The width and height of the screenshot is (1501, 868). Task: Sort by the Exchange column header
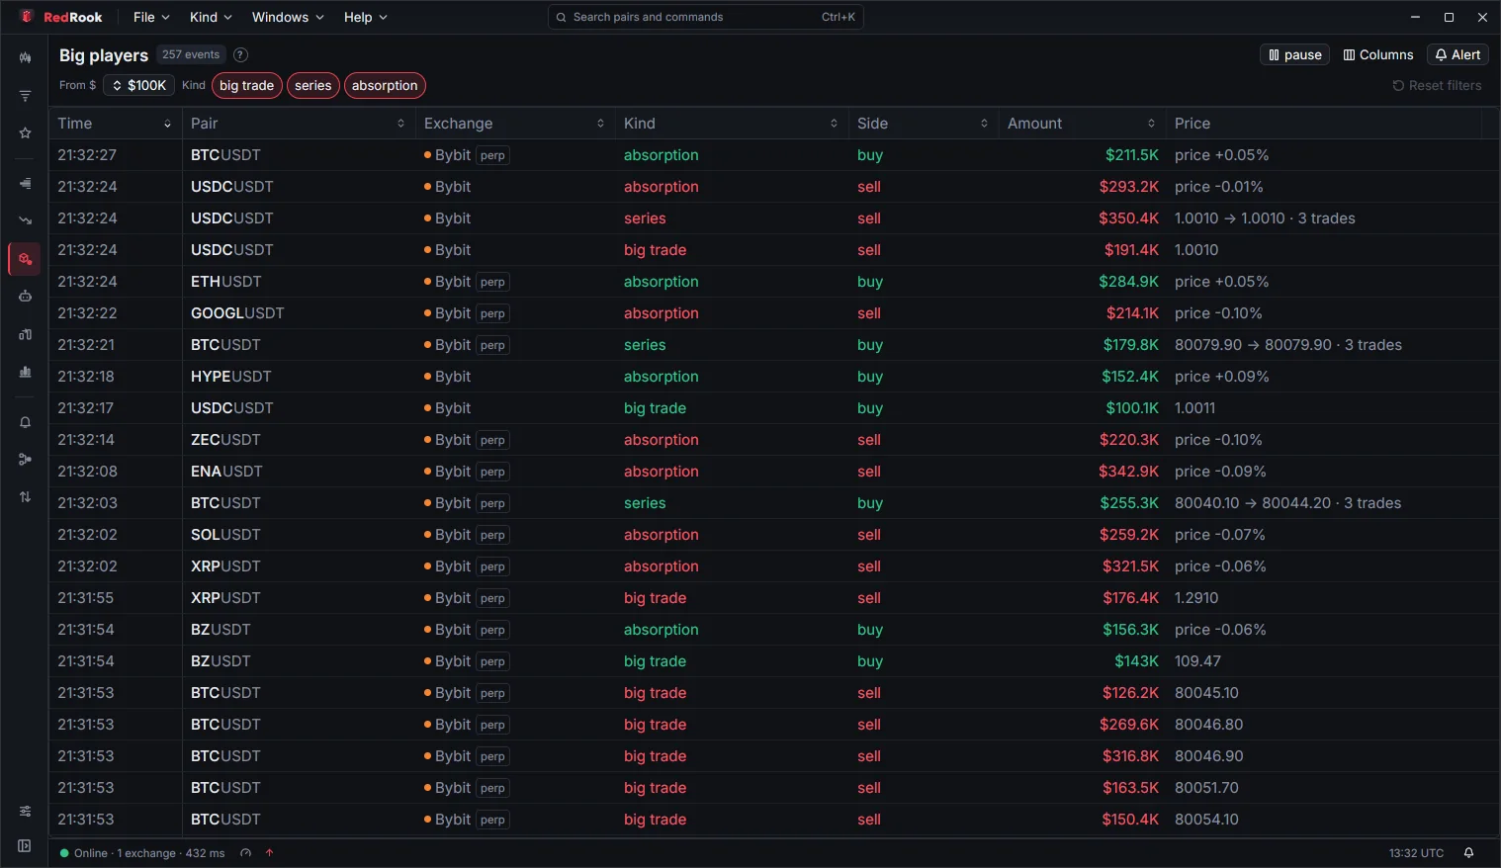(x=514, y=124)
